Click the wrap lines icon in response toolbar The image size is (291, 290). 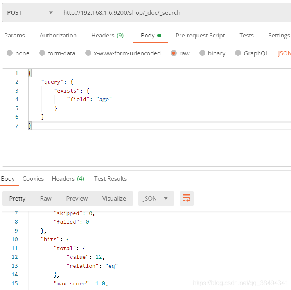coord(187,198)
